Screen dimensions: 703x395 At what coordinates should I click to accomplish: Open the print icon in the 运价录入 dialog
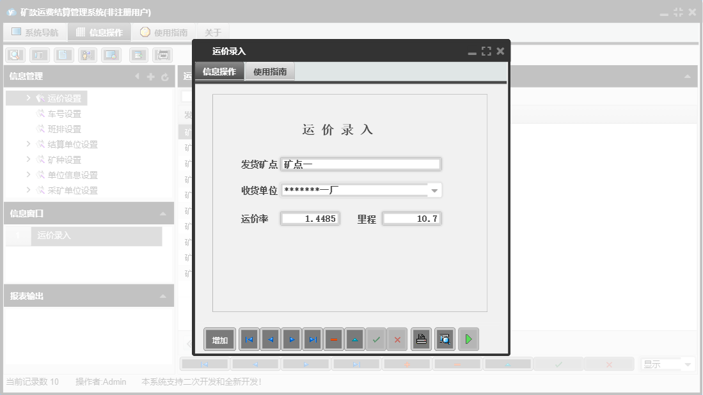(x=421, y=339)
